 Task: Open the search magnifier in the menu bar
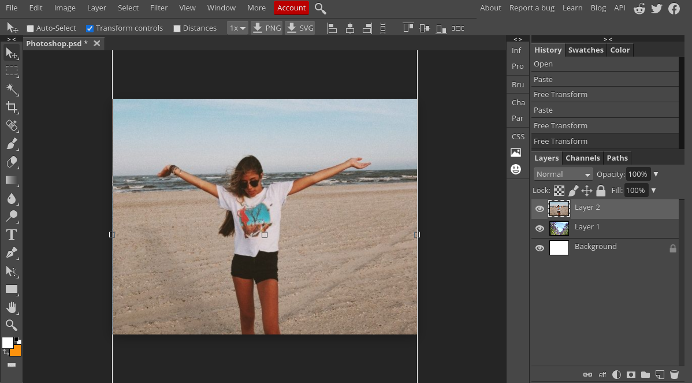click(x=321, y=8)
